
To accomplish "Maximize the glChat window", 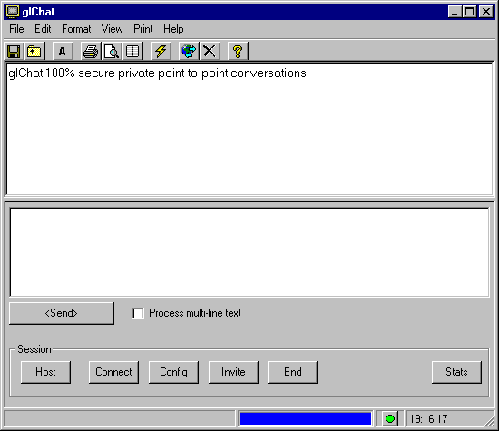I will tap(469, 12).
